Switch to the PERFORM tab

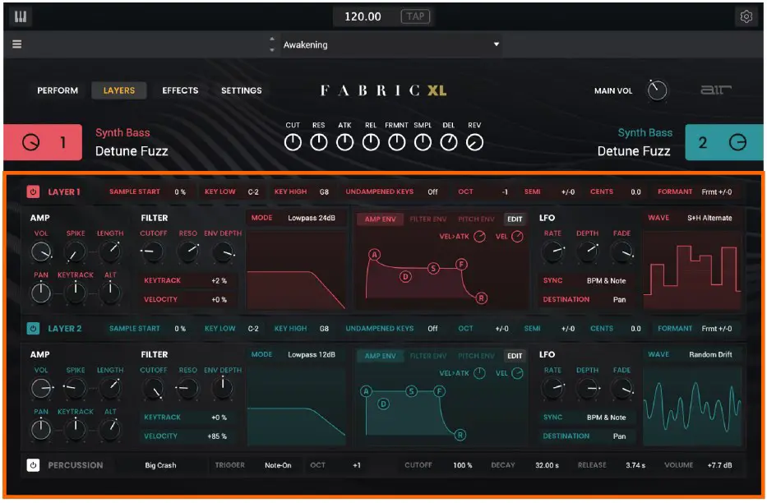tap(58, 90)
